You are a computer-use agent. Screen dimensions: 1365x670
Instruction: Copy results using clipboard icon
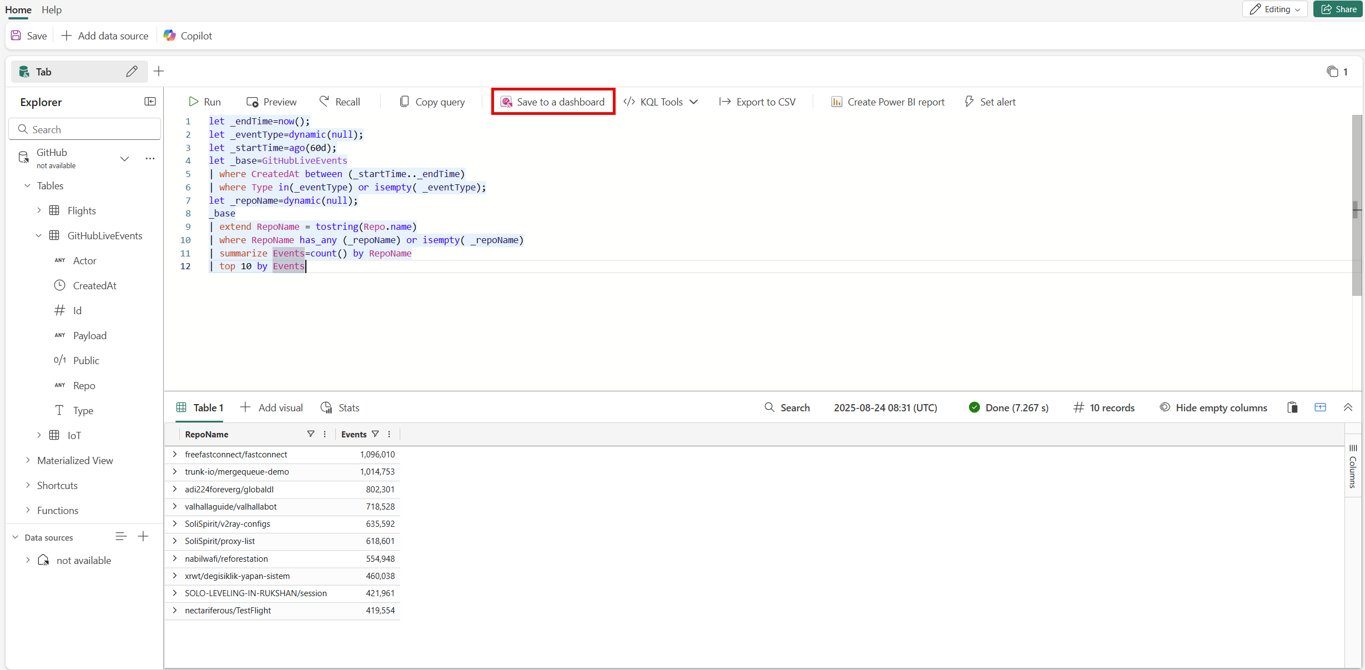pos(1292,407)
